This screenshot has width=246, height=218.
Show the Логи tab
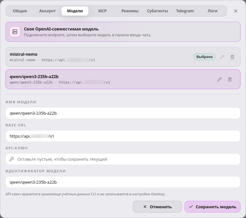click(x=212, y=11)
